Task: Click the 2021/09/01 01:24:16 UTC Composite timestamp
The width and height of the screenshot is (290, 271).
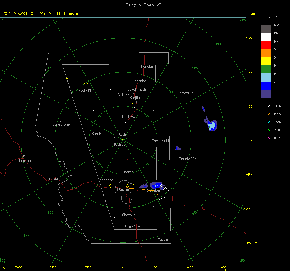Action: 44,14
